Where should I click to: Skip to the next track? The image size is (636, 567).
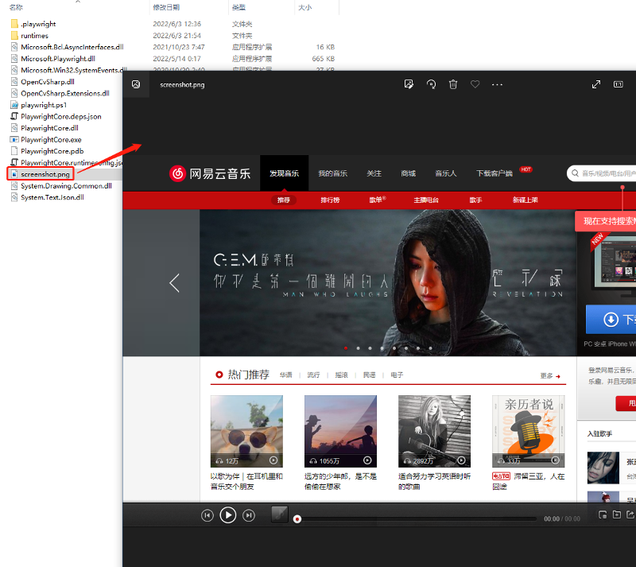(248, 515)
